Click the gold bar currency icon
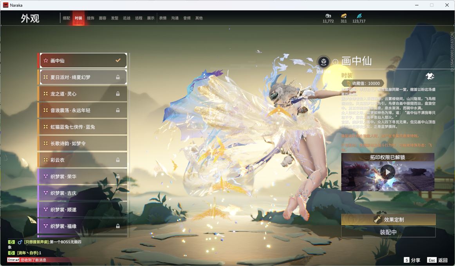 click(343, 16)
